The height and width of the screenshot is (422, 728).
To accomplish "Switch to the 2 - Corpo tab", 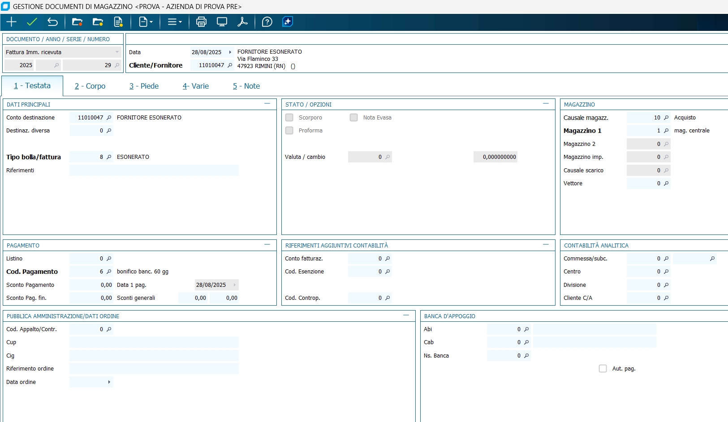I will tap(90, 86).
